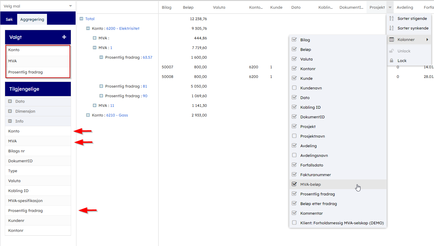Click the Lock padlock icon
This screenshot has width=434, height=246.
392,61
